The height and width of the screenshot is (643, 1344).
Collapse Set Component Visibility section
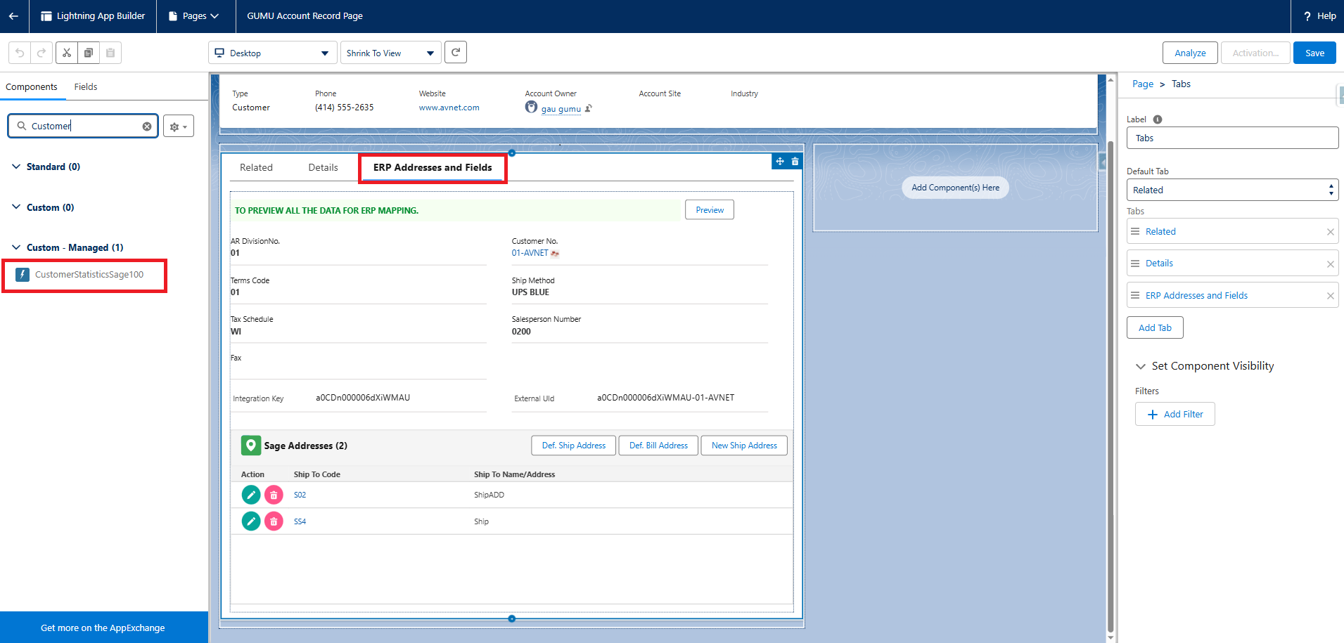click(1141, 366)
